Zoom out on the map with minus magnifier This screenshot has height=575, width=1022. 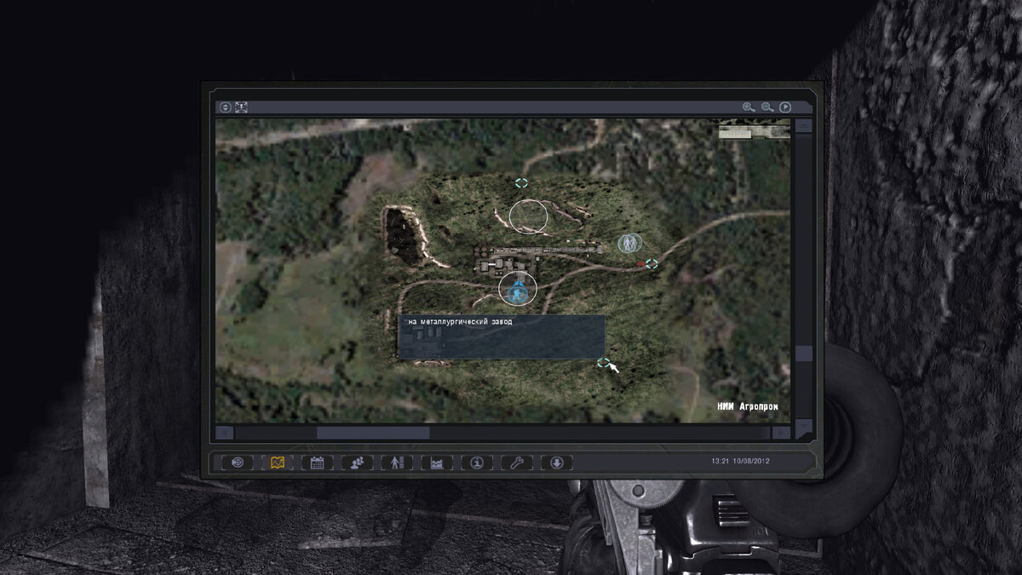(767, 107)
